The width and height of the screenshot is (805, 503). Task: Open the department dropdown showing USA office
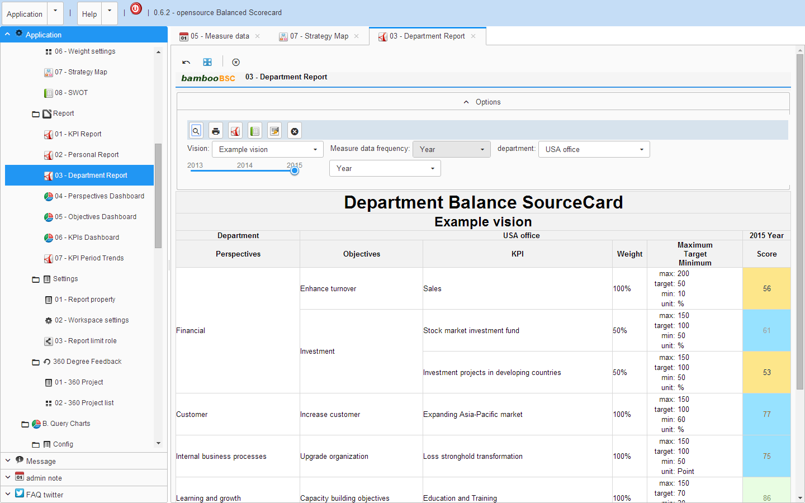pos(594,149)
